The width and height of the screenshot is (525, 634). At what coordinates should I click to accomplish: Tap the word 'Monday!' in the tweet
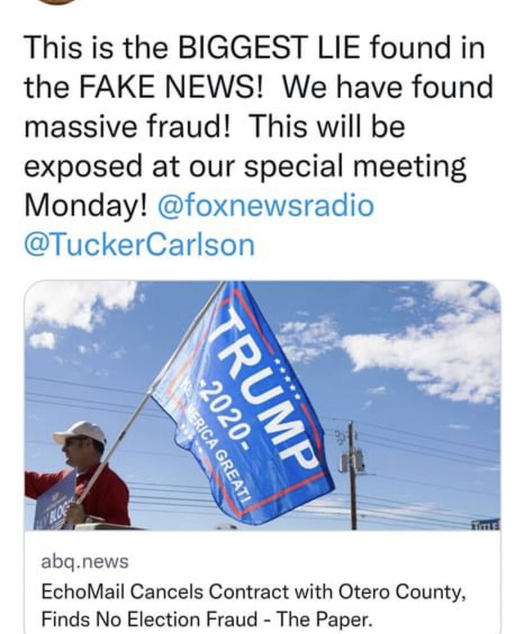click(87, 207)
